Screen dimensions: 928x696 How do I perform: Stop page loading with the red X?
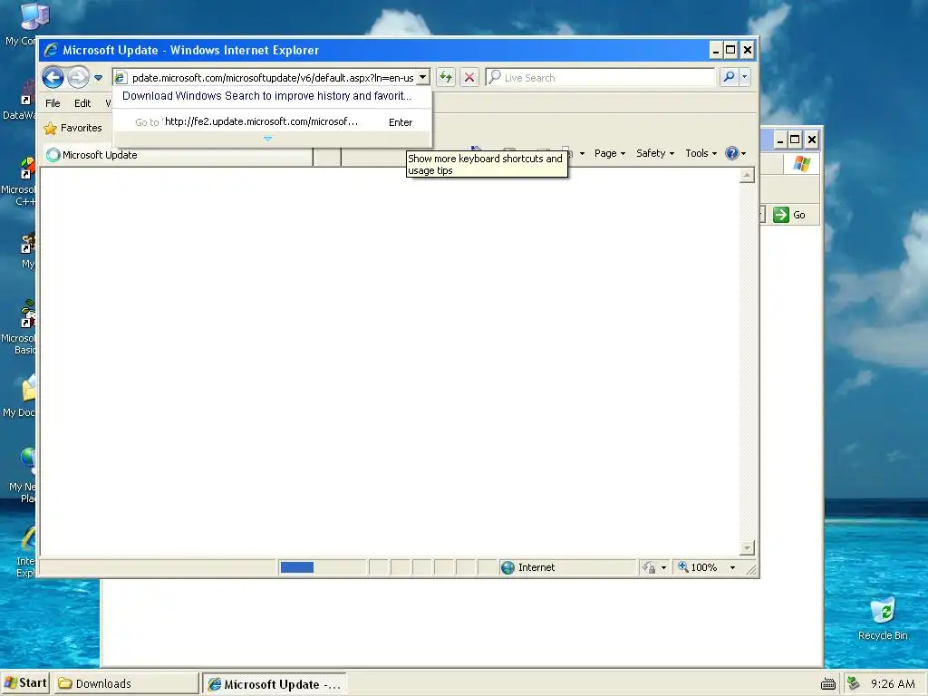[x=469, y=77]
